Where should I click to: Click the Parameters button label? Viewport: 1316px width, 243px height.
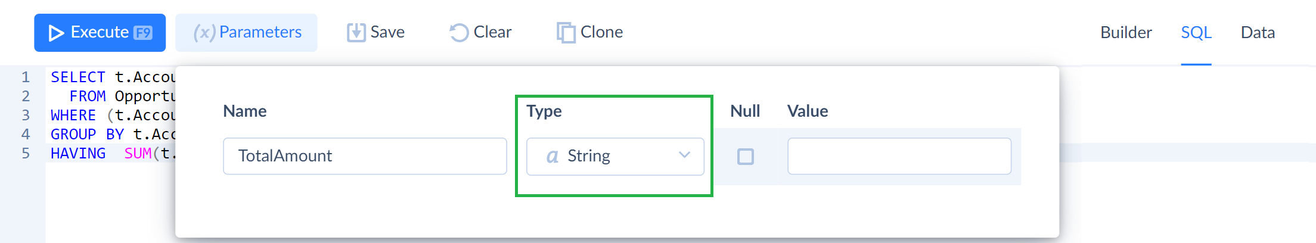pyautogui.click(x=260, y=32)
